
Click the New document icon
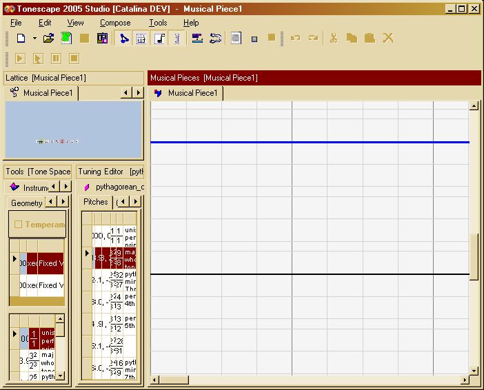coord(21,39)
